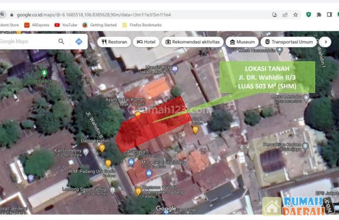
Task: Open directions with the blue arrow icon
Action: point(79,42)
